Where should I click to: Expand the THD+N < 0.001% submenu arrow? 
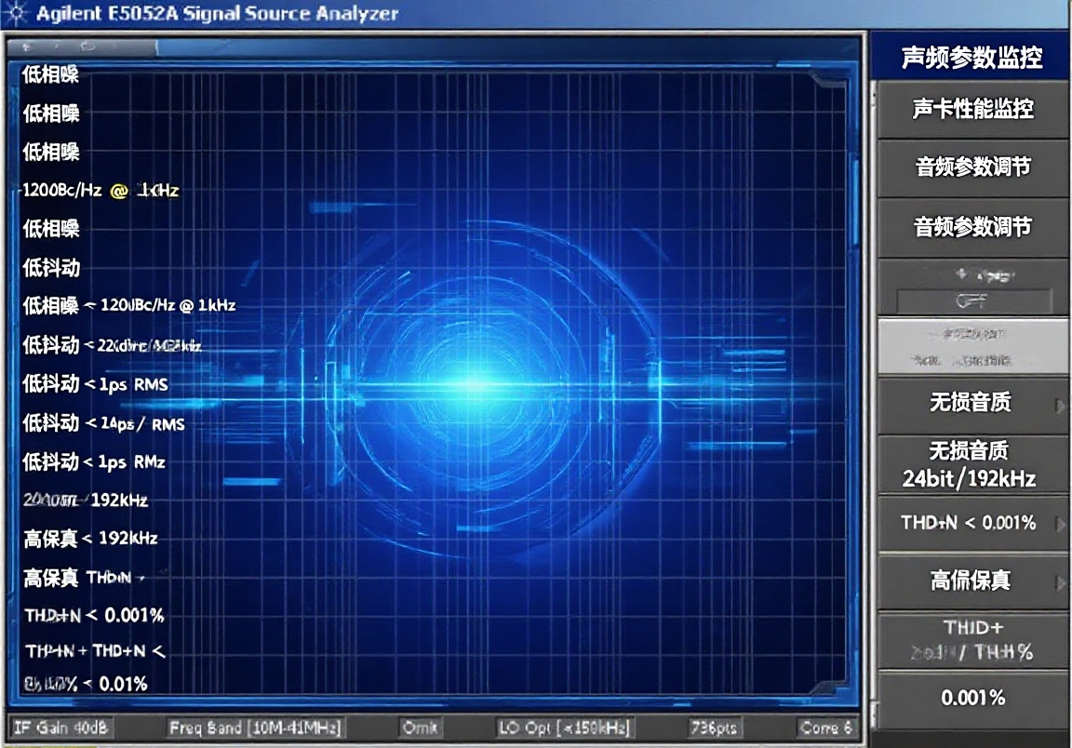pyautogui.click(x=1060, y=524)
